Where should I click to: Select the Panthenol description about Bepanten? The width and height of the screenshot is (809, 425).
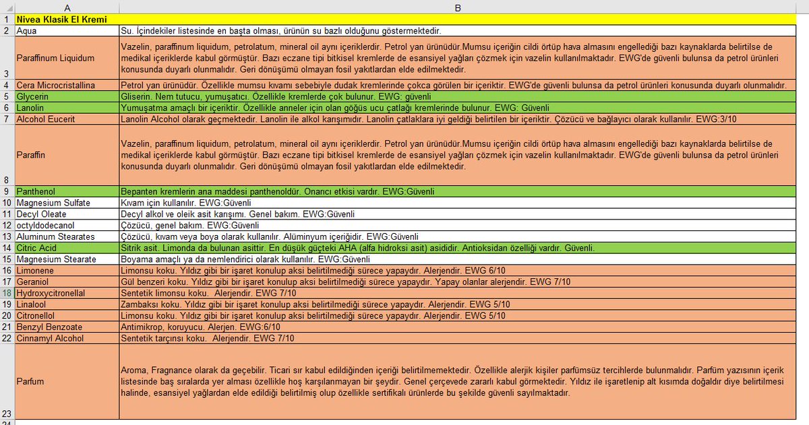pos(457,191)
